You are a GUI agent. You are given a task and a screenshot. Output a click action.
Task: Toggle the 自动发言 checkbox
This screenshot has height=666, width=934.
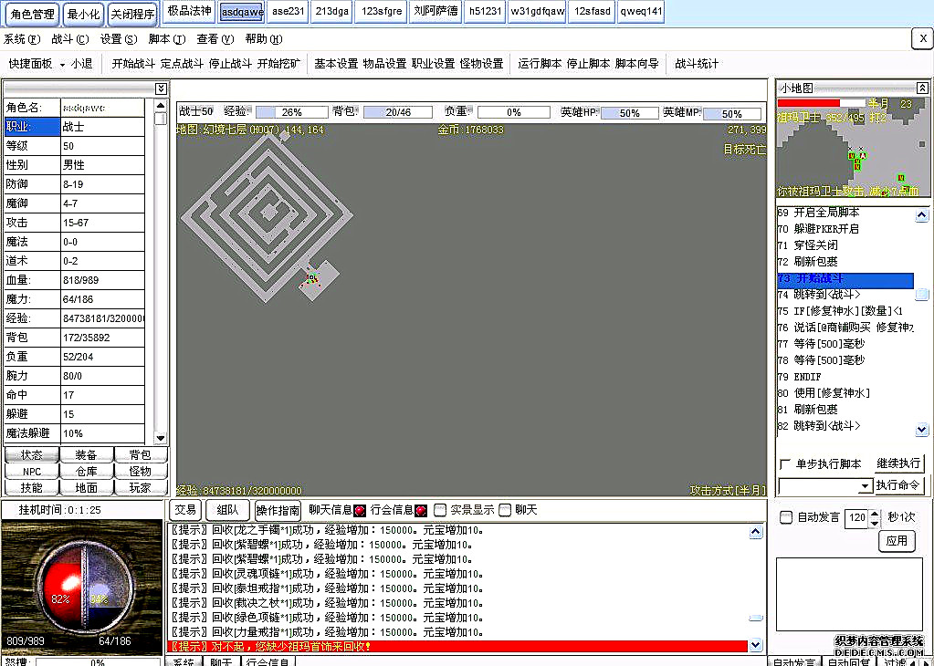[786, 517]
